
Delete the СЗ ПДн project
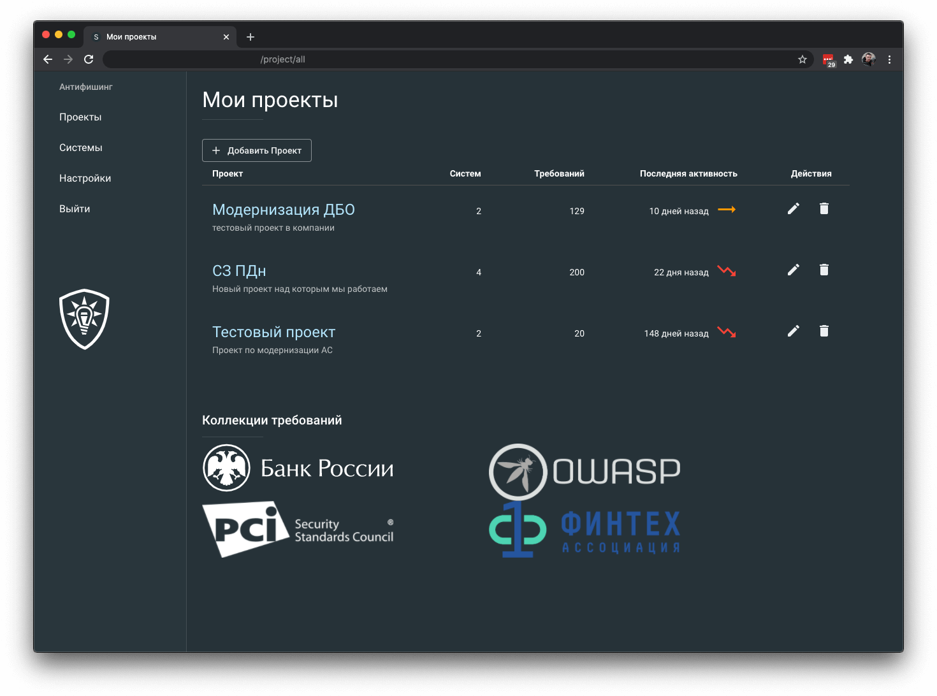(824, 270)
